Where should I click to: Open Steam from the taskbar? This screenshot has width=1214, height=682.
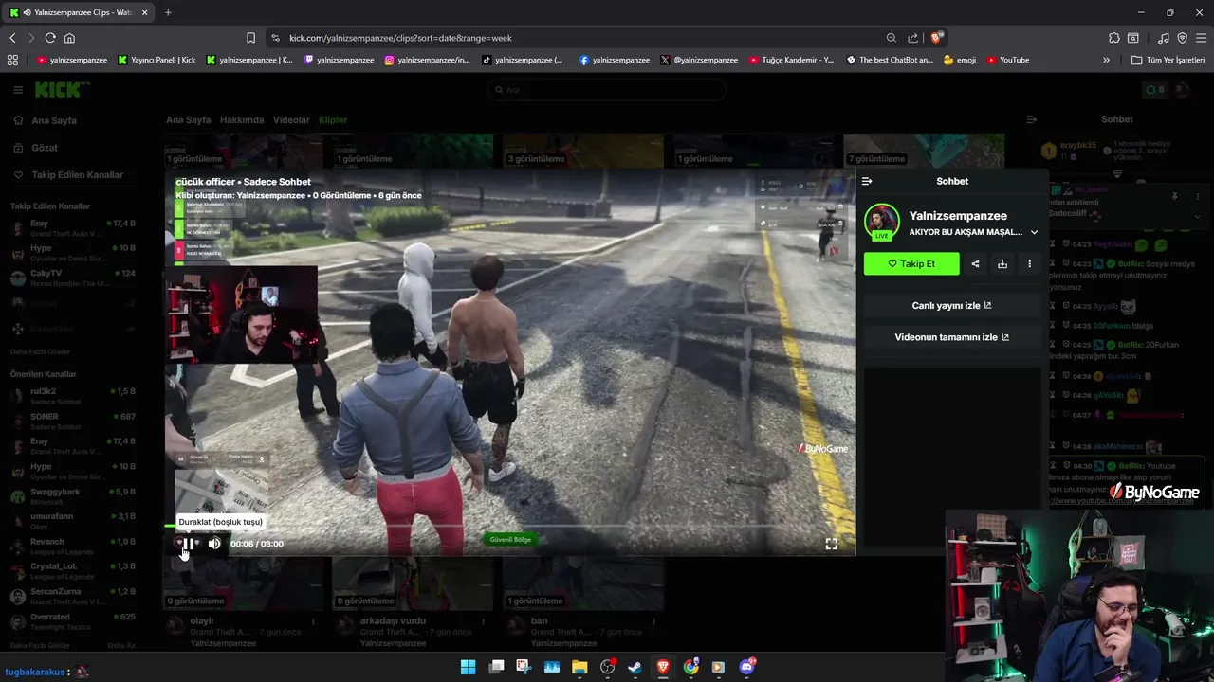(x=635, y=667)
